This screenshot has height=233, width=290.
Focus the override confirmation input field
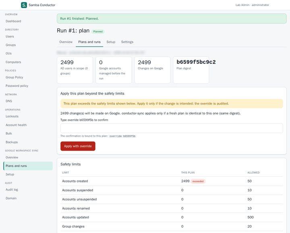(x=172, y=128)
